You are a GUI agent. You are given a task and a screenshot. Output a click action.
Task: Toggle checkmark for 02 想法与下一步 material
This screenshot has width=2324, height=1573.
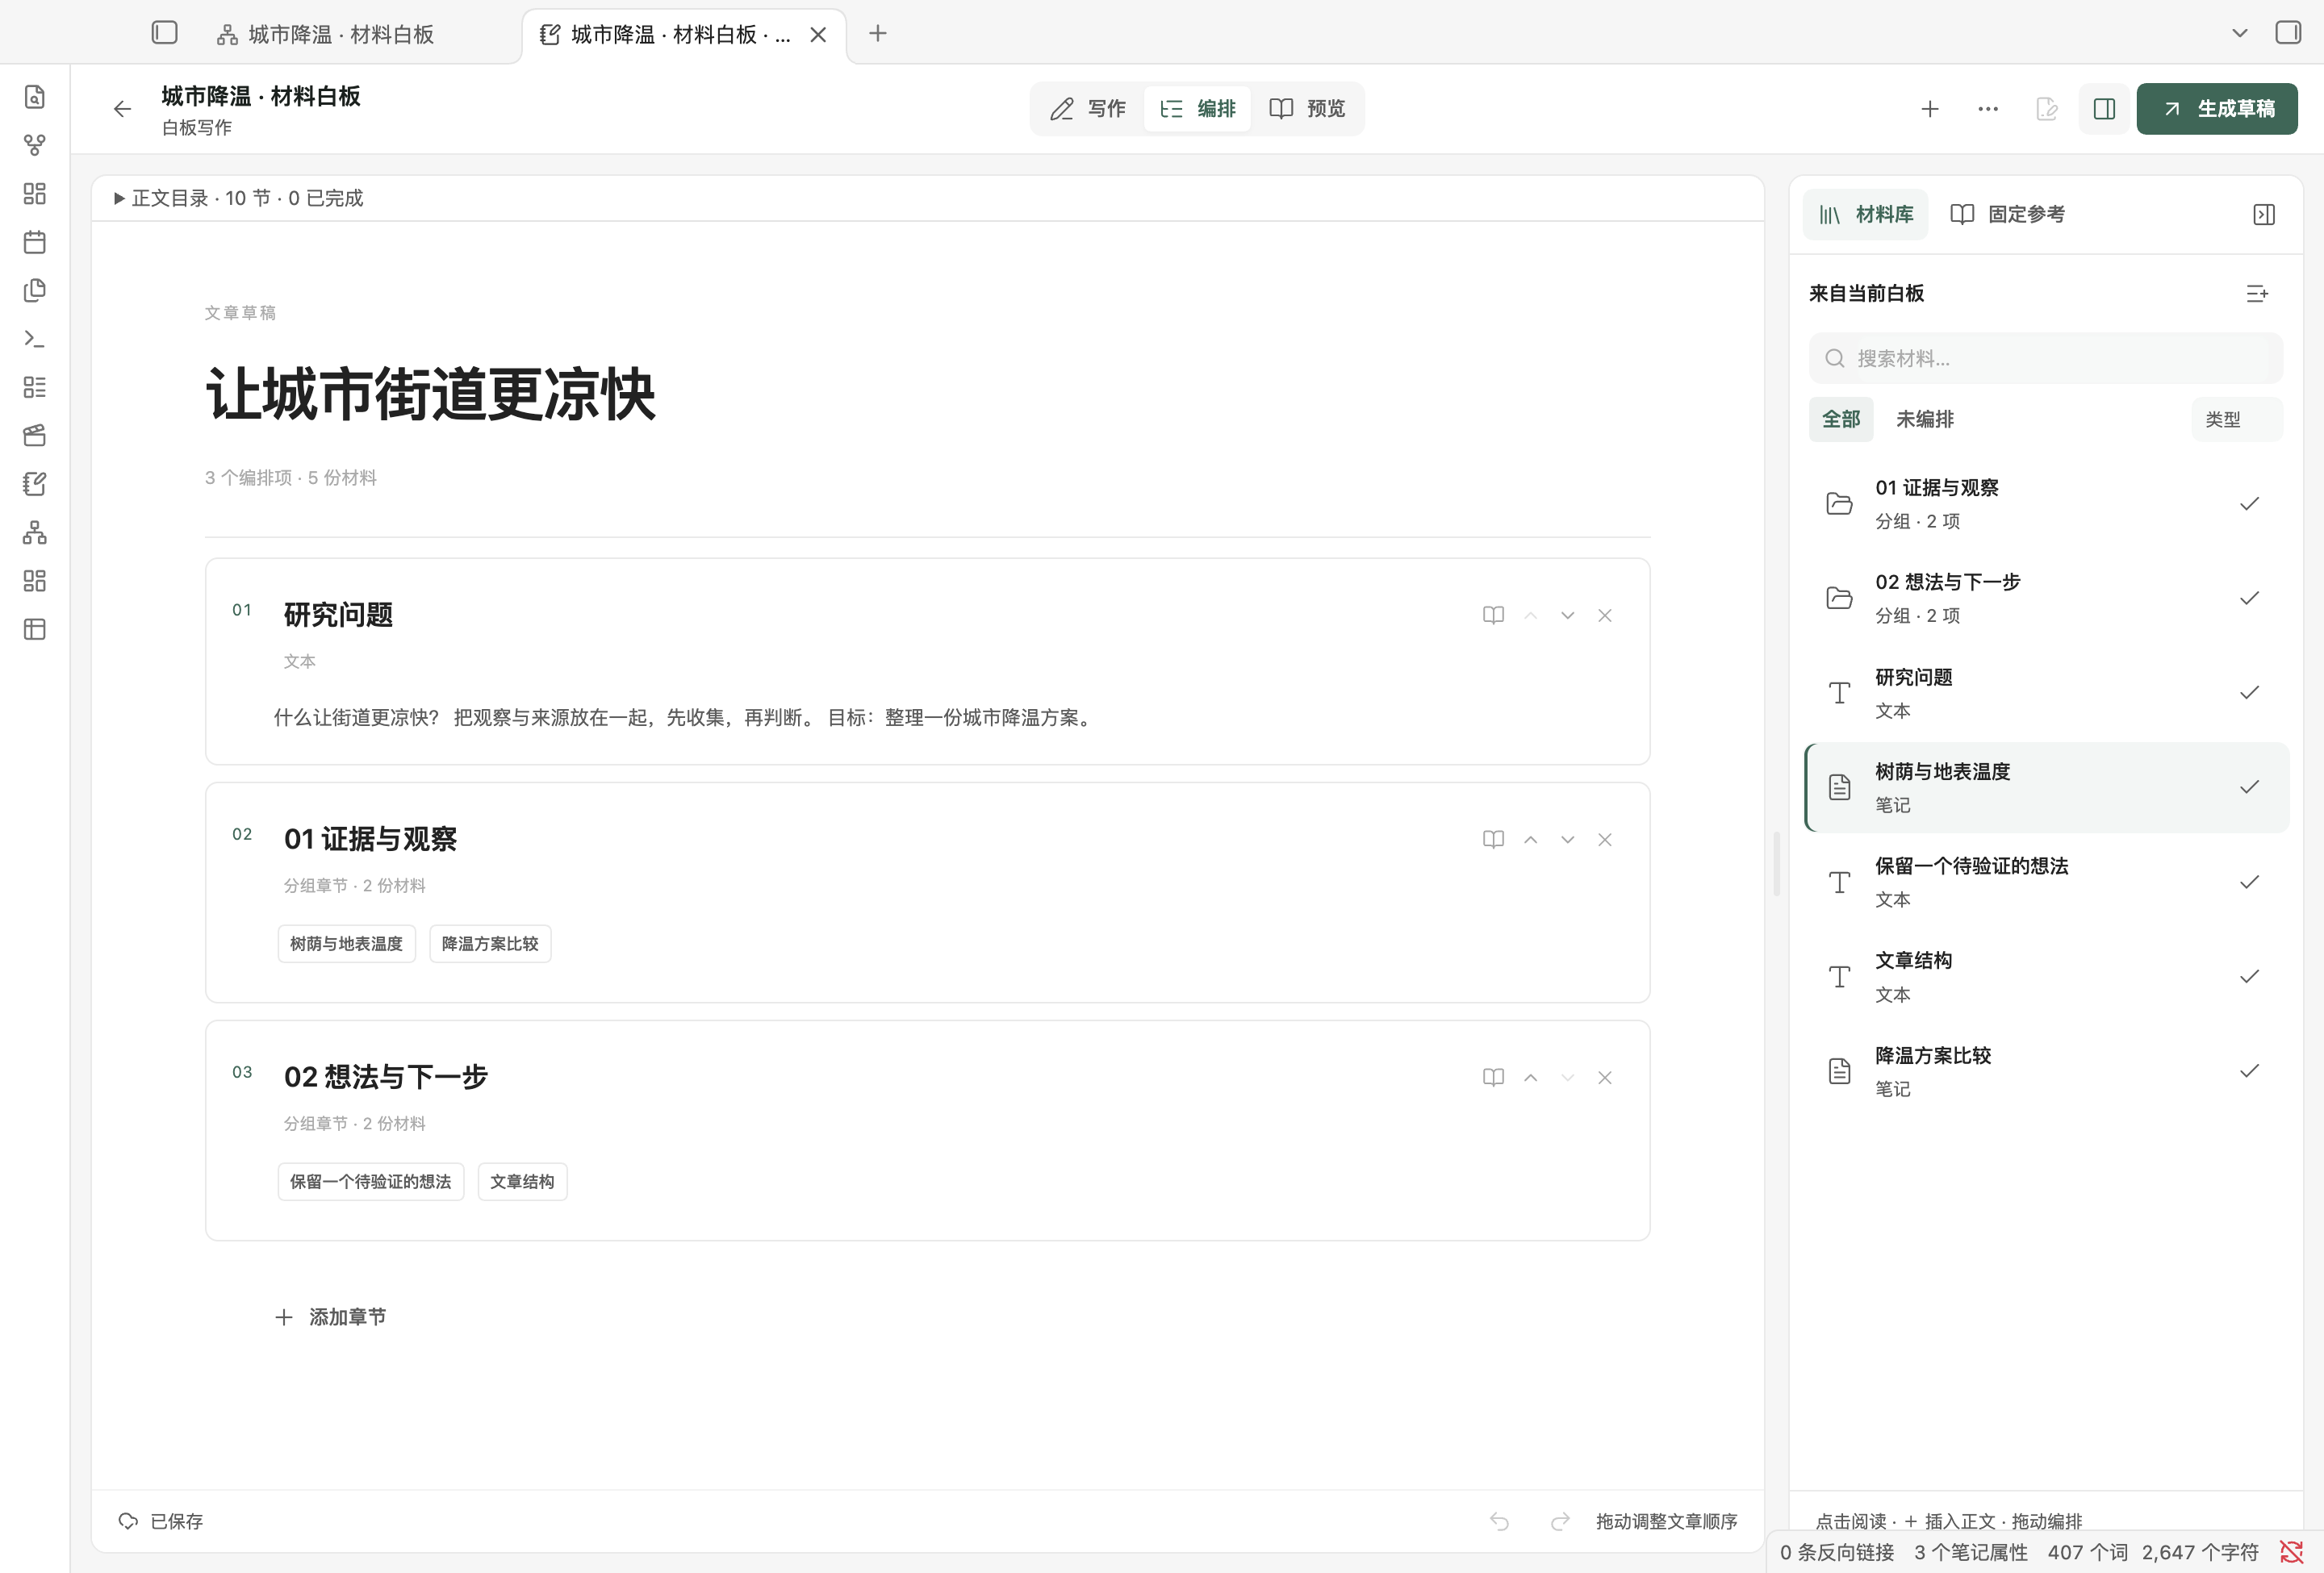point(2249,599)
